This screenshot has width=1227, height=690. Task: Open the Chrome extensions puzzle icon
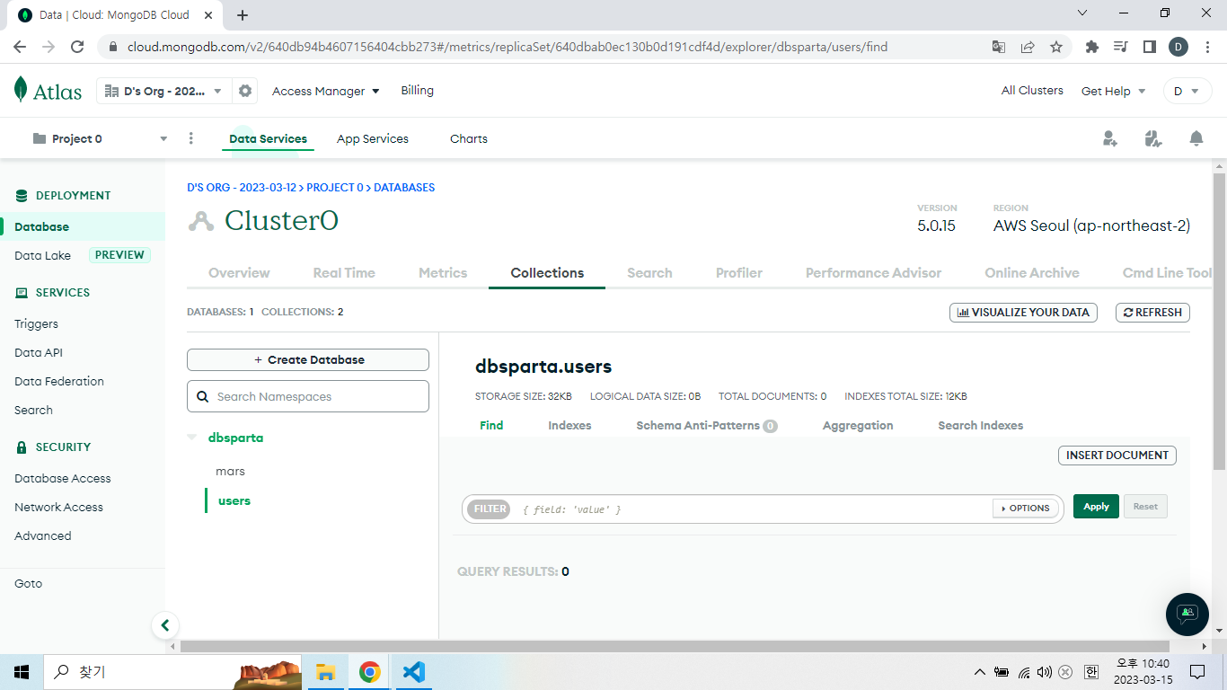click(x=1092, y=47)
